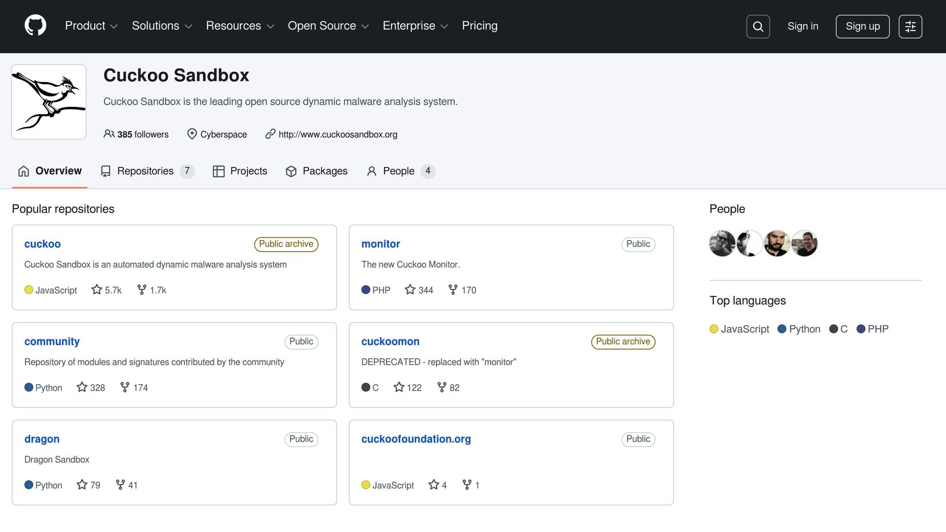The height and width of the screenshot is (532, 946).
Task: Click fork icon on cuckoo repository
Action: tap(142, 290)
